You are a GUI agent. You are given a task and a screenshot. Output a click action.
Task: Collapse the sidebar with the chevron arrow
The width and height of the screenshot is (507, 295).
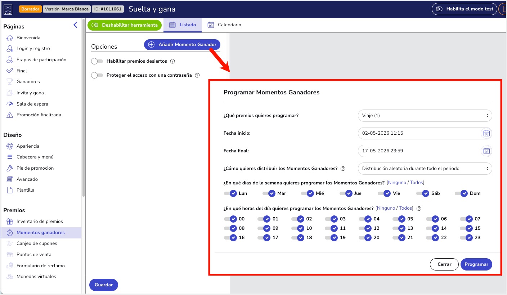click(x=75, y=25)
